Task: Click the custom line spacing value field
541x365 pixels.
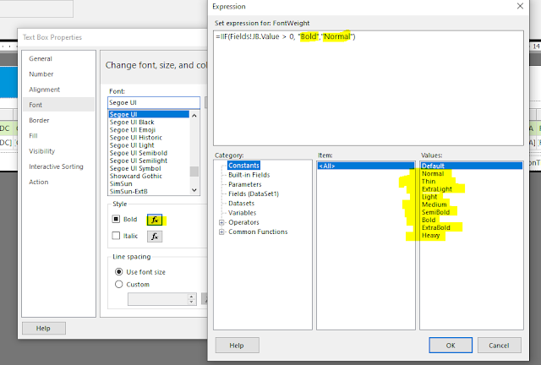Action: pos(158,299)
